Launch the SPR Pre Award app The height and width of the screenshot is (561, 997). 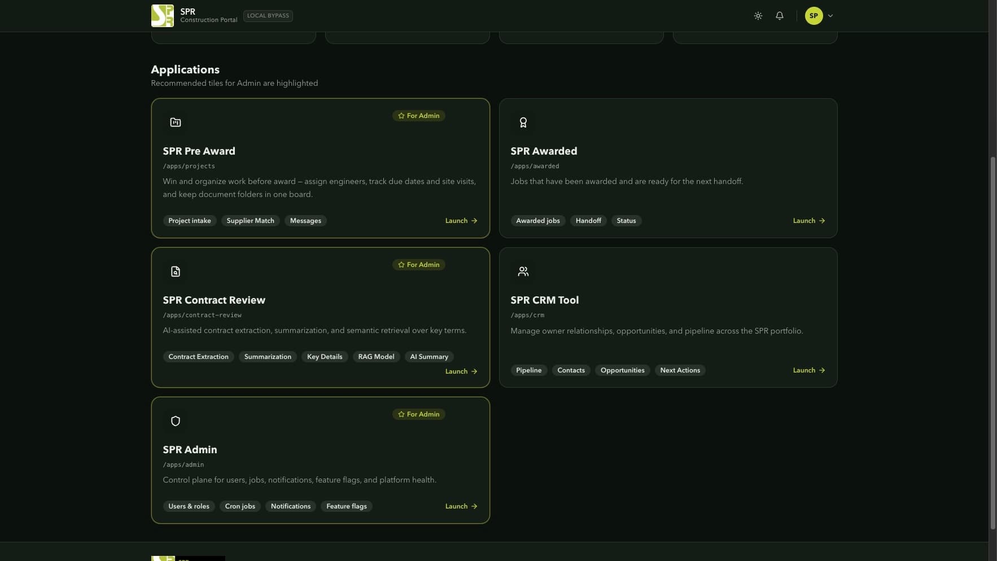[x=461, y=221]
